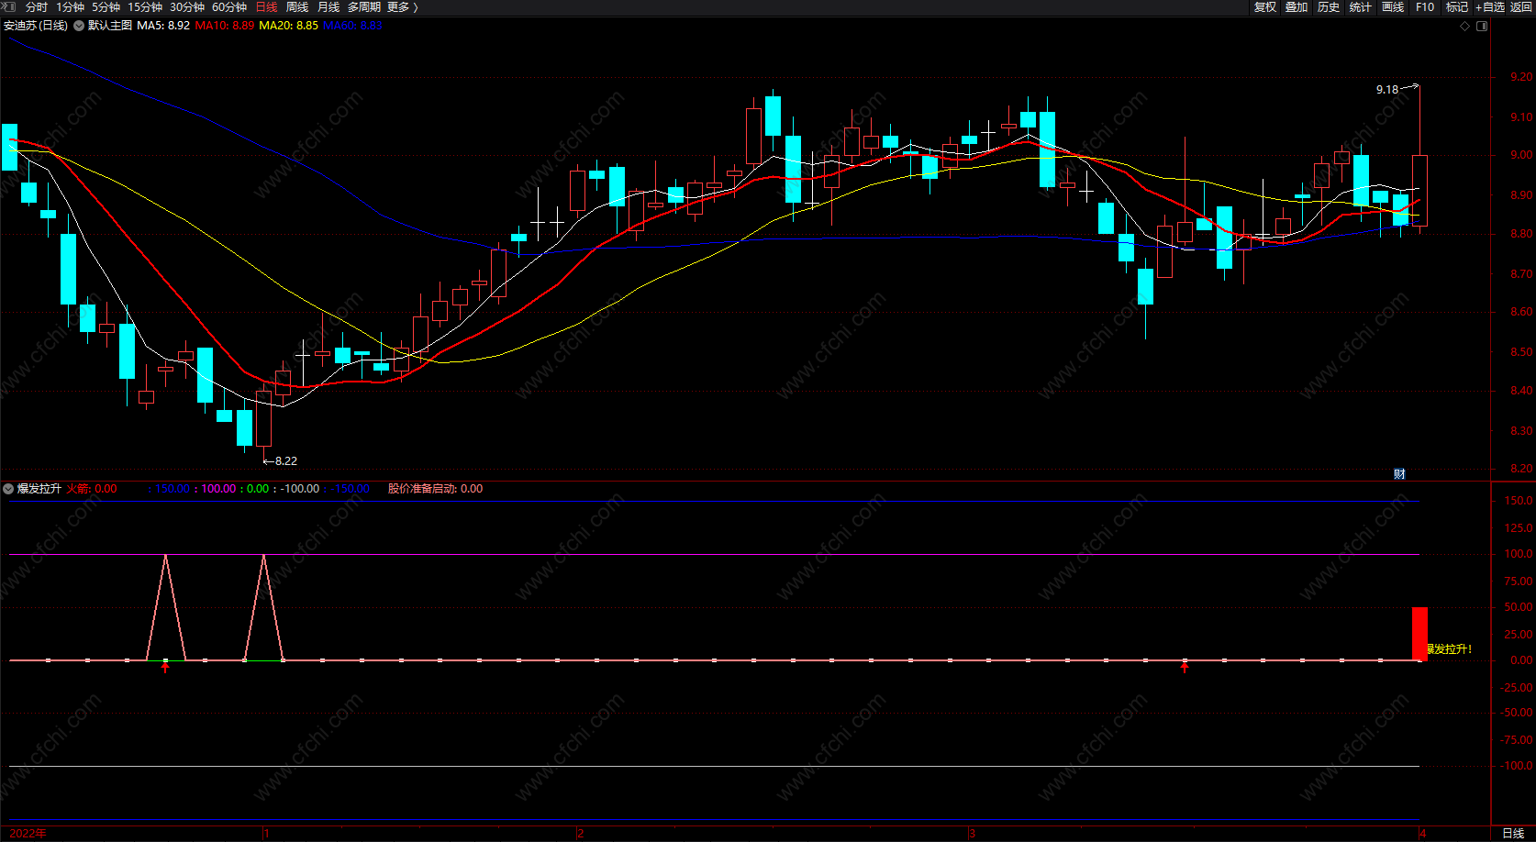Image resolution: width=1536 pixels, height=842 pixels.
Task: Click the 日线 label at bottom-right
Action: click(x=1513, y=834)
